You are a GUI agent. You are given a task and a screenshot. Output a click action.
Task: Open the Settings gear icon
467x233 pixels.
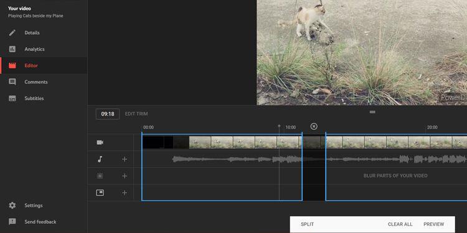pyautogui.click(x=12, y=206)
